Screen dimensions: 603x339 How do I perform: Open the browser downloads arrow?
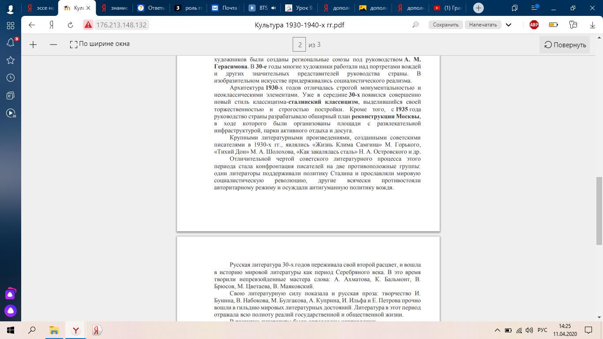tap(592, 25)
